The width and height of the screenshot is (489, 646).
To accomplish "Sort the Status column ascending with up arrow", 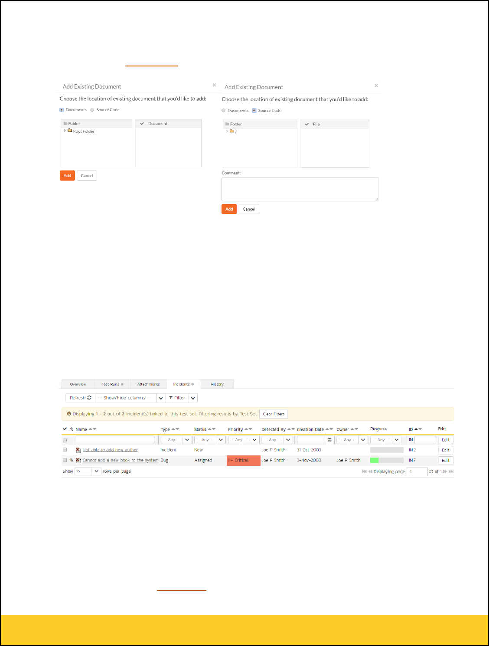I will coord(210,429).
